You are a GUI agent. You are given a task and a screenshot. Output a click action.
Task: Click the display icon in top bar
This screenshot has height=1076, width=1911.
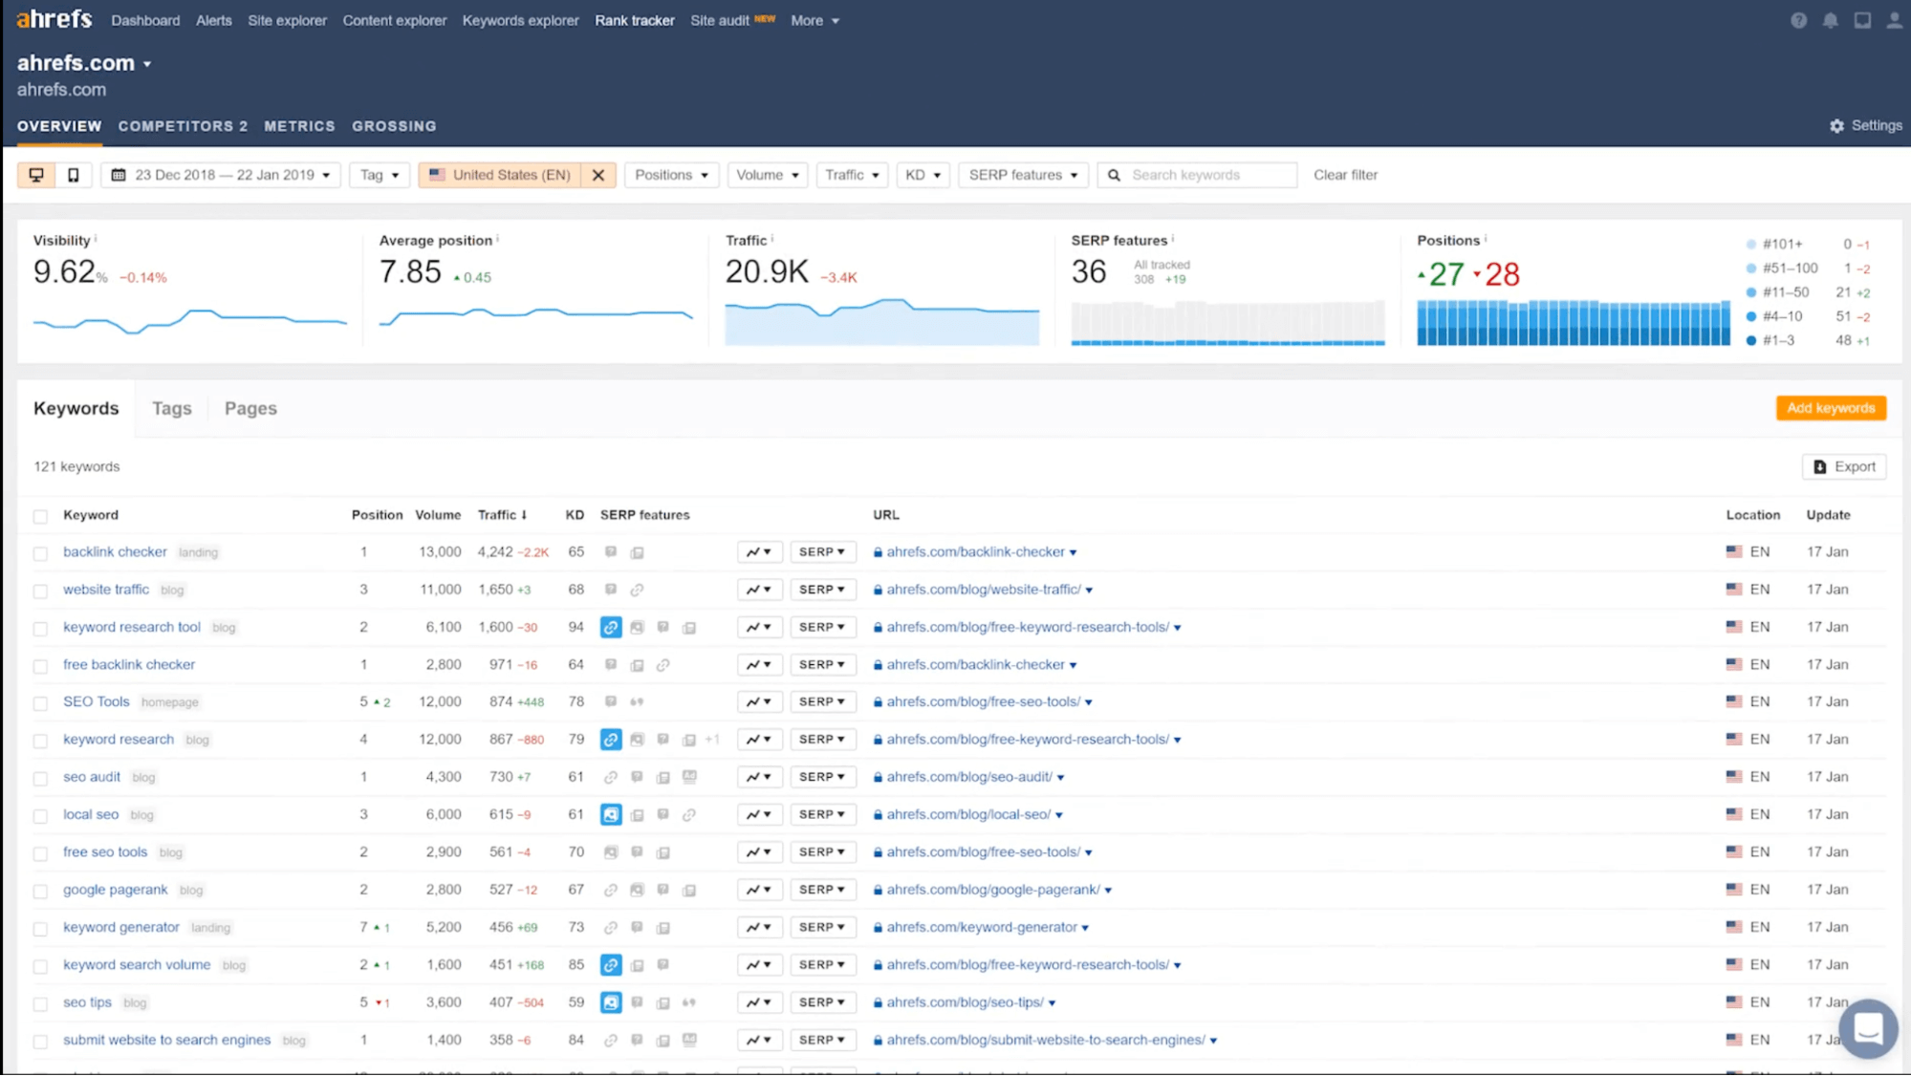(1862, 20)
